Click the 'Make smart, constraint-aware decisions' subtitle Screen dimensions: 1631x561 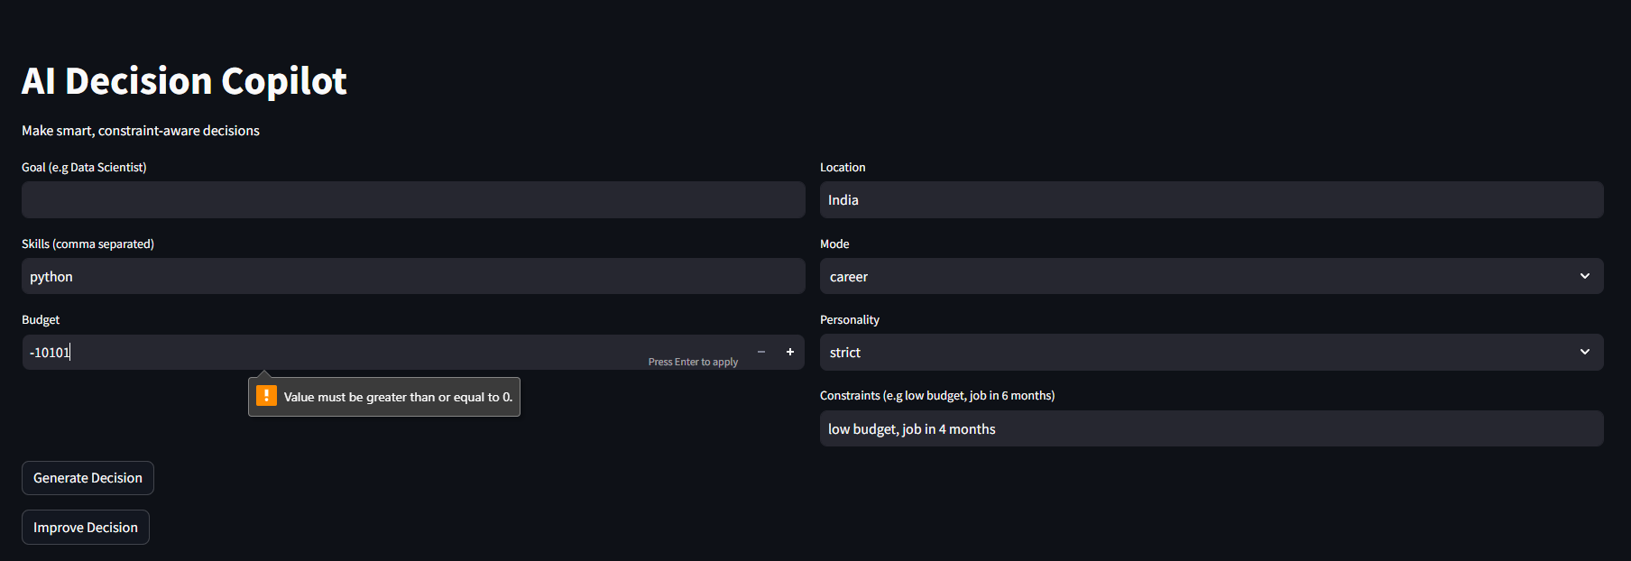(x=141, y=131)
